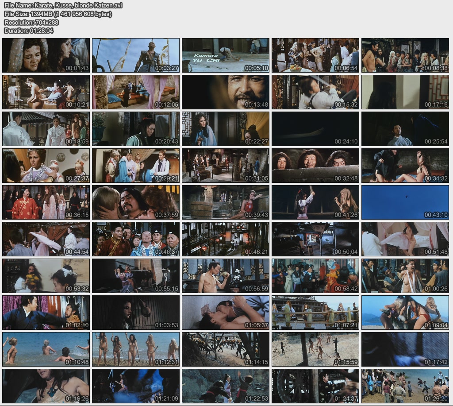The image size is (453, 406).
Task: Select the thumbnail at 00:08:38
Action: point(405,55)
